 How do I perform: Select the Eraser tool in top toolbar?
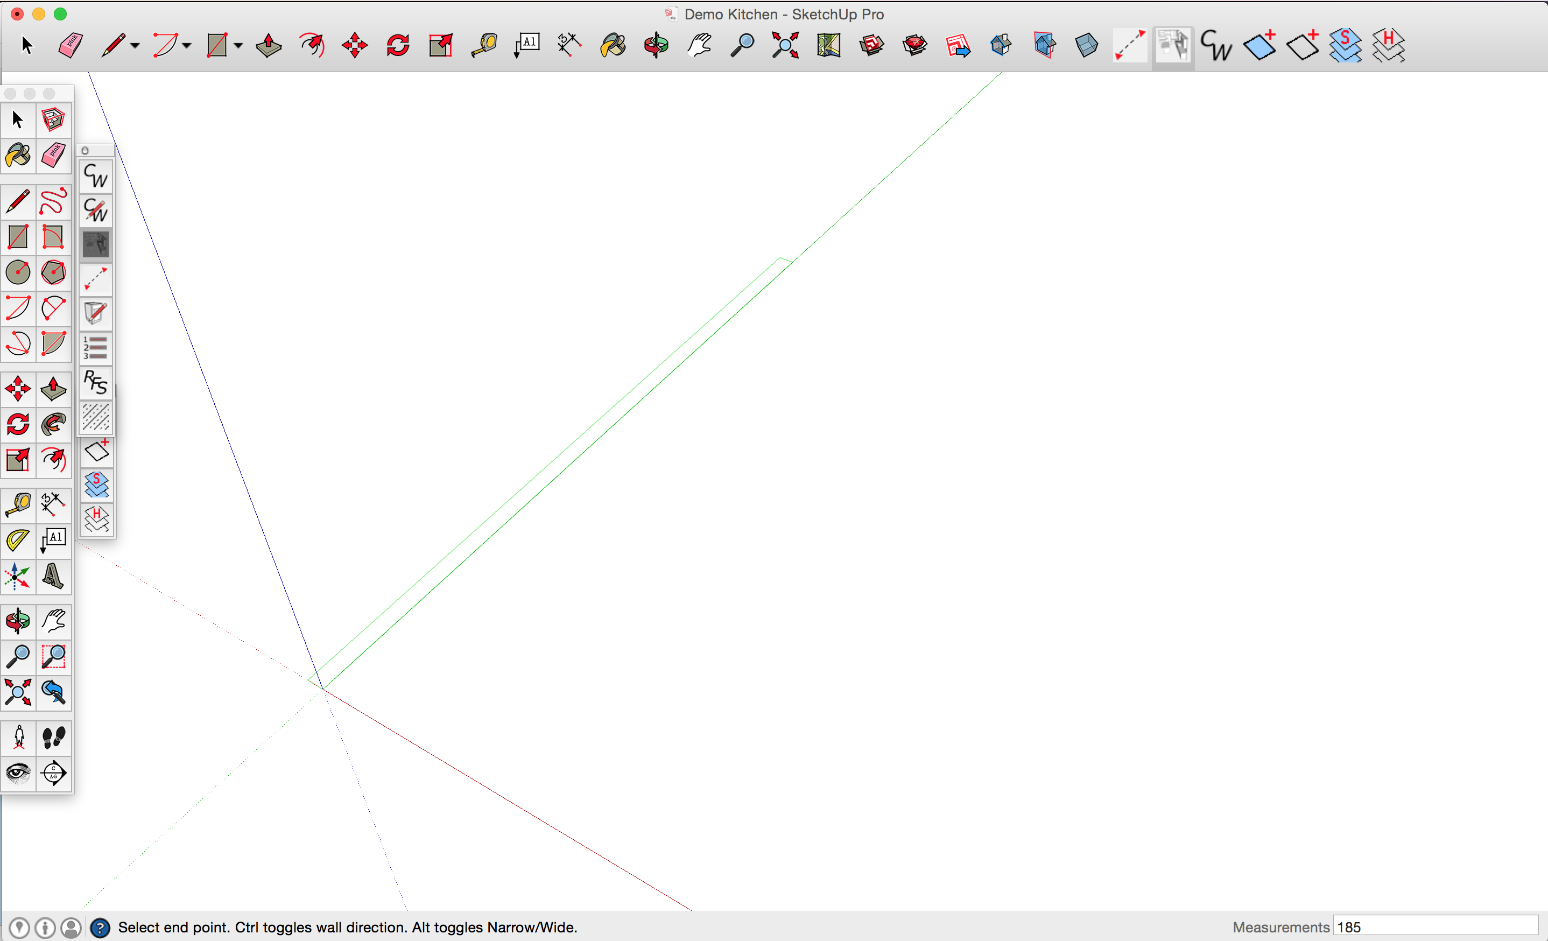[x=70, y=45]
